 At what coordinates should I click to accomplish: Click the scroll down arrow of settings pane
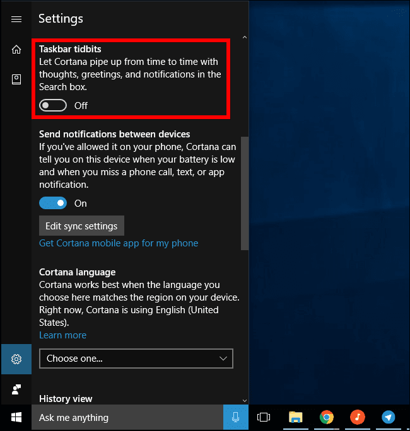(x=245, y=401)
